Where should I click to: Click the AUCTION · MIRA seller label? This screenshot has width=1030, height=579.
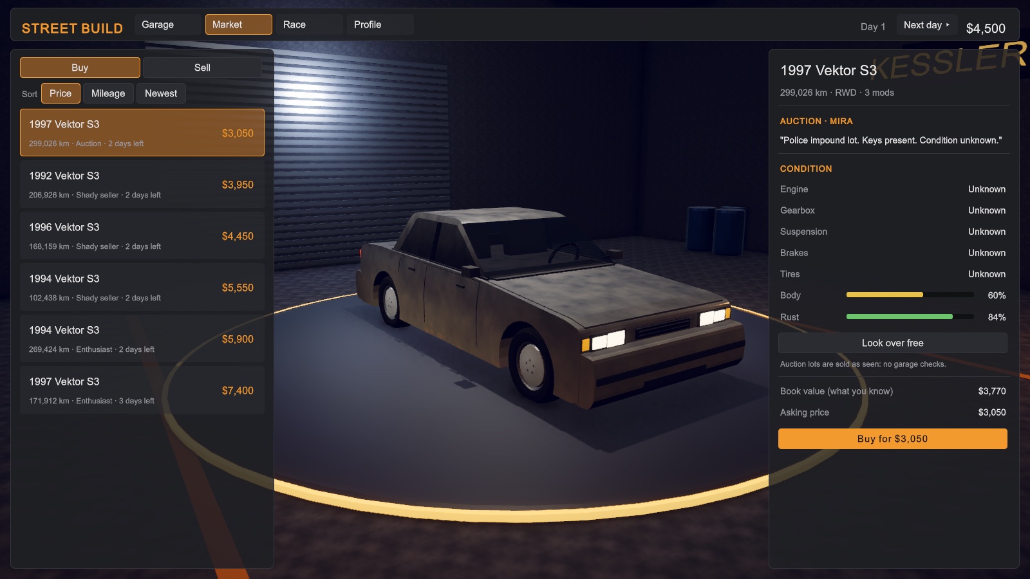click(816, 121)
